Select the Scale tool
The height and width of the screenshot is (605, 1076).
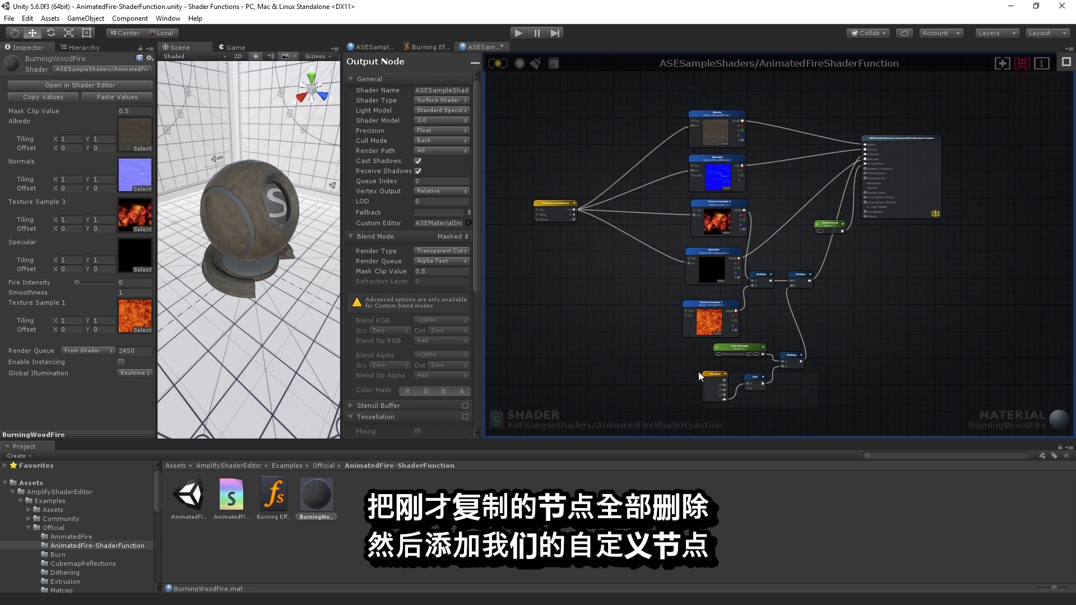pos(68,32)
